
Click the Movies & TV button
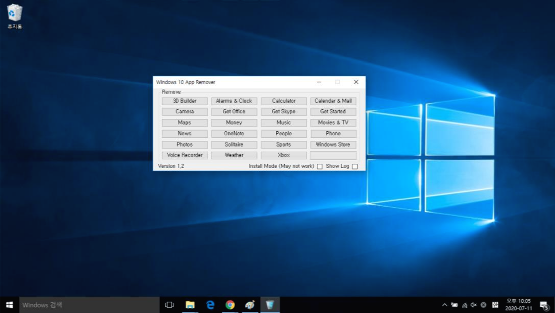coord(333,123)
